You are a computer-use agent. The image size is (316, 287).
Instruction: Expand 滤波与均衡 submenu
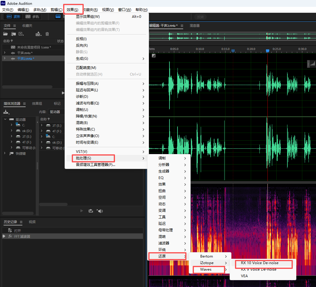pyautogui.click(x=107, y=103)
